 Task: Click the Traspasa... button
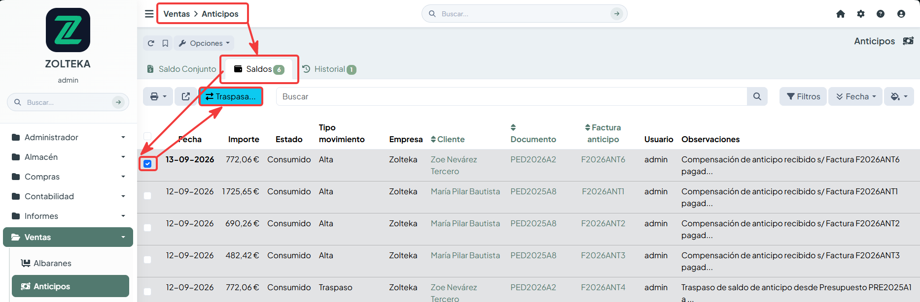231,96
